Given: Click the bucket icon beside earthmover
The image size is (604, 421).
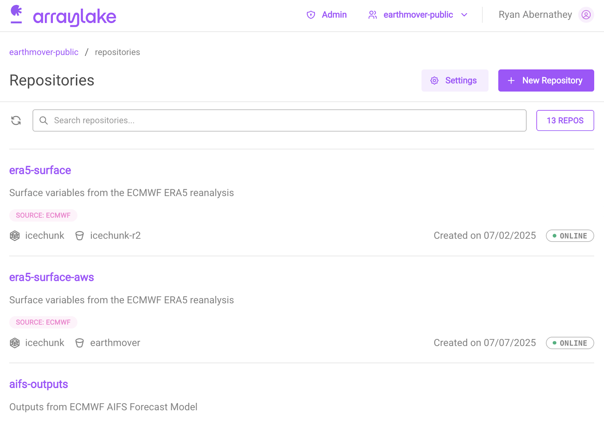Looking at the screenshot, I should pos(80,343).
